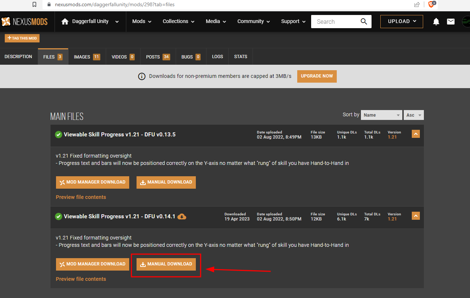Open Preview file contents for DFU v0.14.1
The image size is (470, 298).
point(81,279)
